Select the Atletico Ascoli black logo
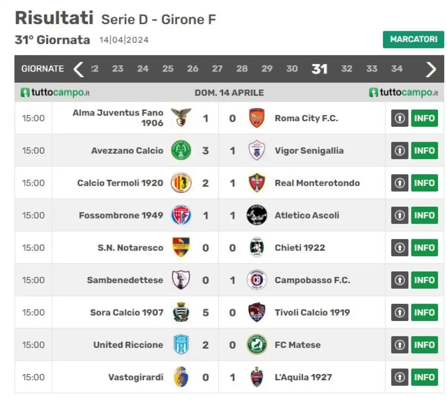This screenshot has height=403, width=447. pyautogui.click(x=257, y=215)
